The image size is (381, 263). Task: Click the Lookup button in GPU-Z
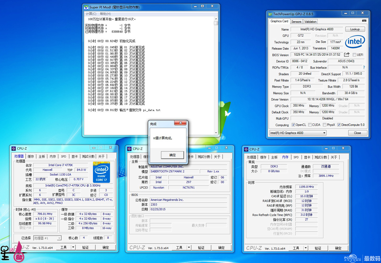click(x=355, y=29)
